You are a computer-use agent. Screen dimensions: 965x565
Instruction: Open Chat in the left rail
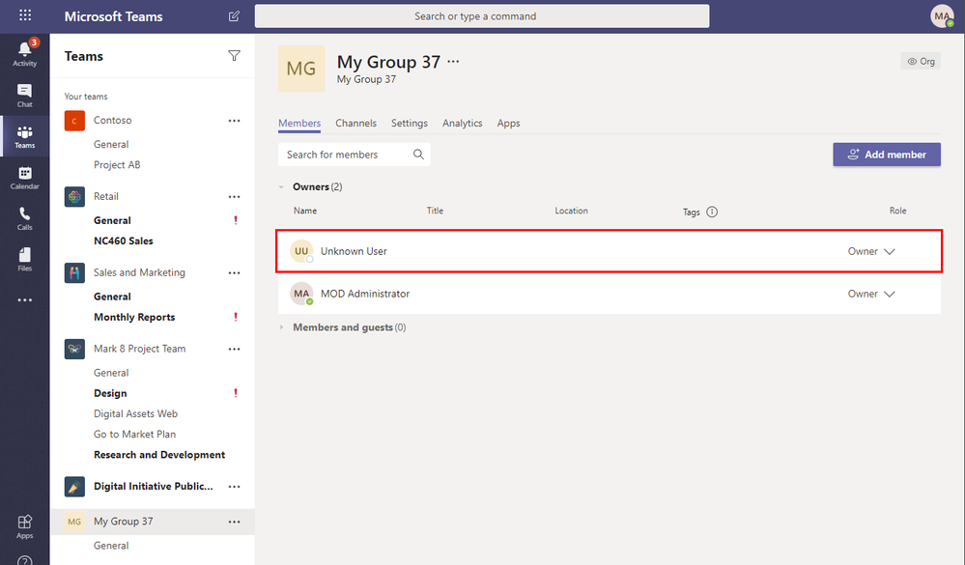24,96
